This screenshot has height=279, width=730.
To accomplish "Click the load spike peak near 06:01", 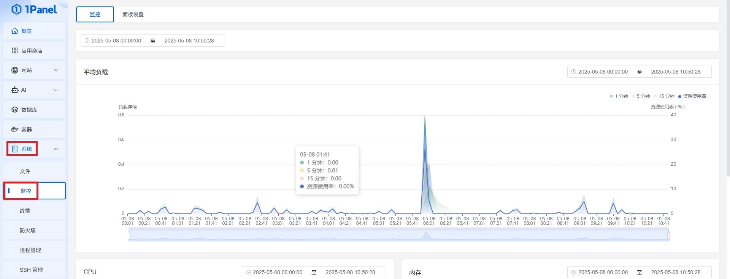I will click(425, 117).
